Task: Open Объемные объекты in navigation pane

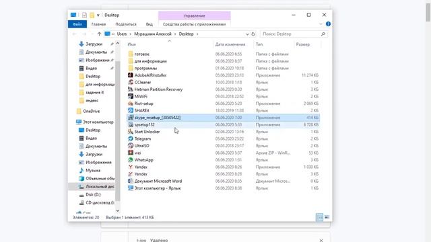Action: (97, 178)
